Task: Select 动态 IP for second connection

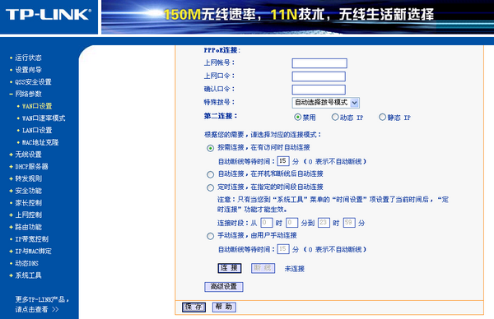Action: (x=335, y=118)
